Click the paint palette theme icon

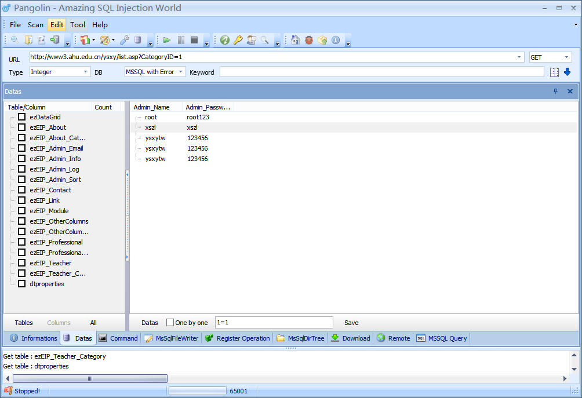[x=105, y=40]
